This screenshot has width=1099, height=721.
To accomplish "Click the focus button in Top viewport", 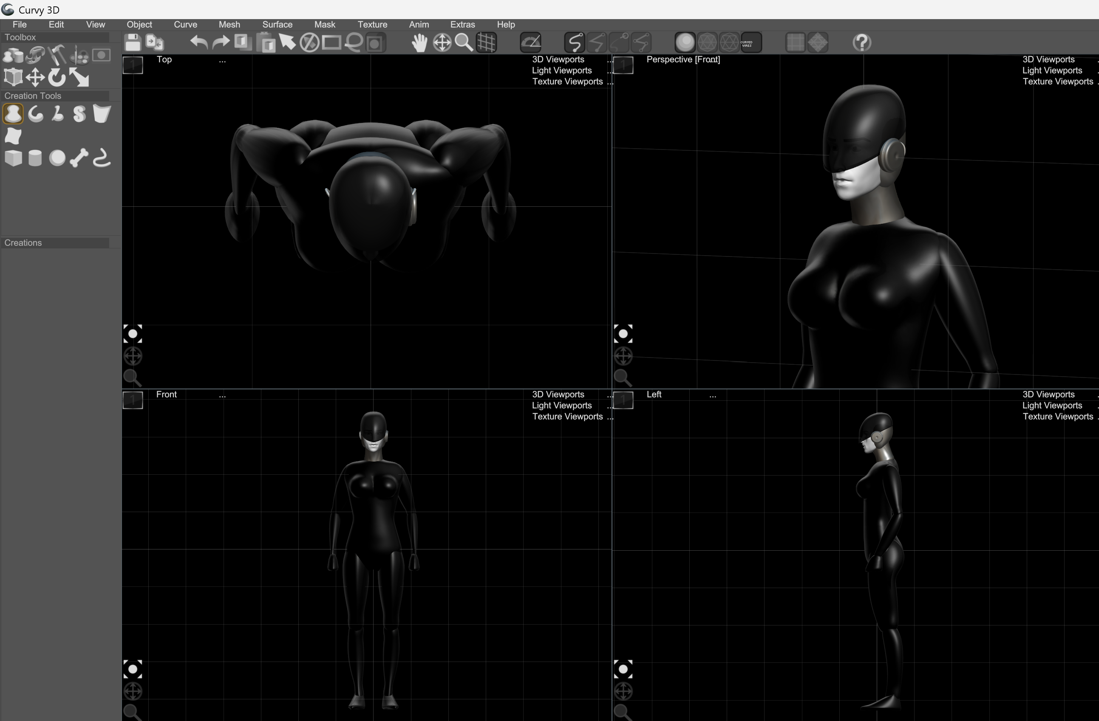I will (x=133, y=333).
